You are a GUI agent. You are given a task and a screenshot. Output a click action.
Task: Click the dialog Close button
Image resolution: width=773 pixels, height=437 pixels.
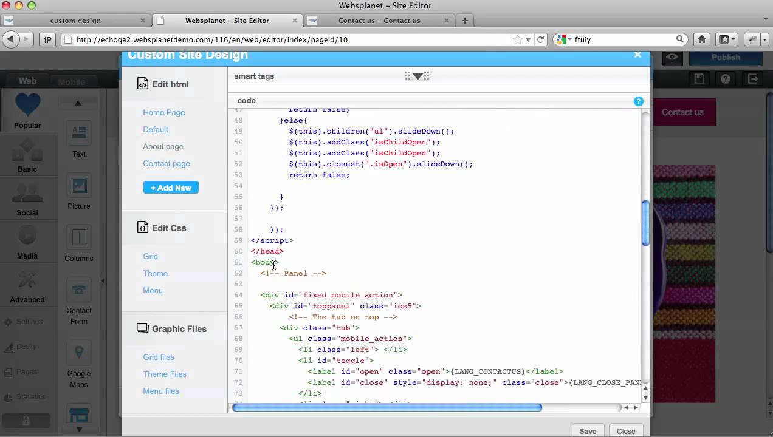pos(626,431)
